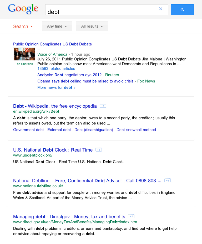
Task: Open the Debt-snowball method sublink
Action: click(136, 130)
